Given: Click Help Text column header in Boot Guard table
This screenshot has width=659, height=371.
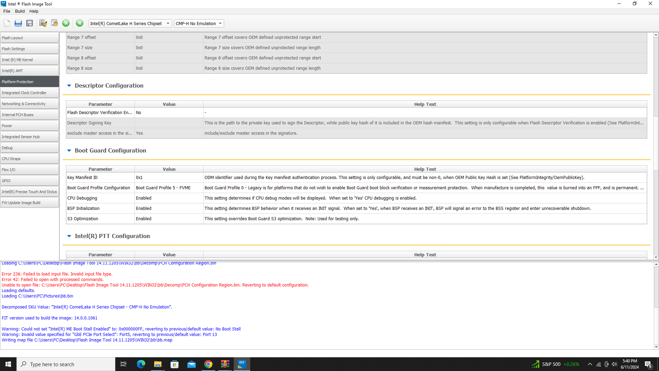Looking at the screenshot, I should [425, 169].
